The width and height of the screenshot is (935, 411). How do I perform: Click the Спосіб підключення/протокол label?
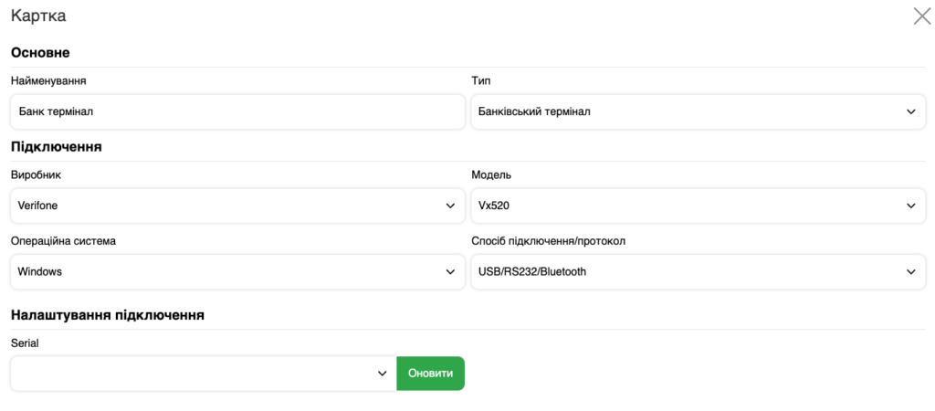pos(548,241)
